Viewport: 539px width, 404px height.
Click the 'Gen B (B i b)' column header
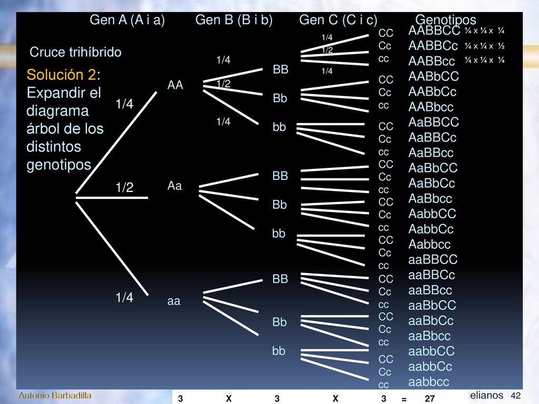coord(234,20)
